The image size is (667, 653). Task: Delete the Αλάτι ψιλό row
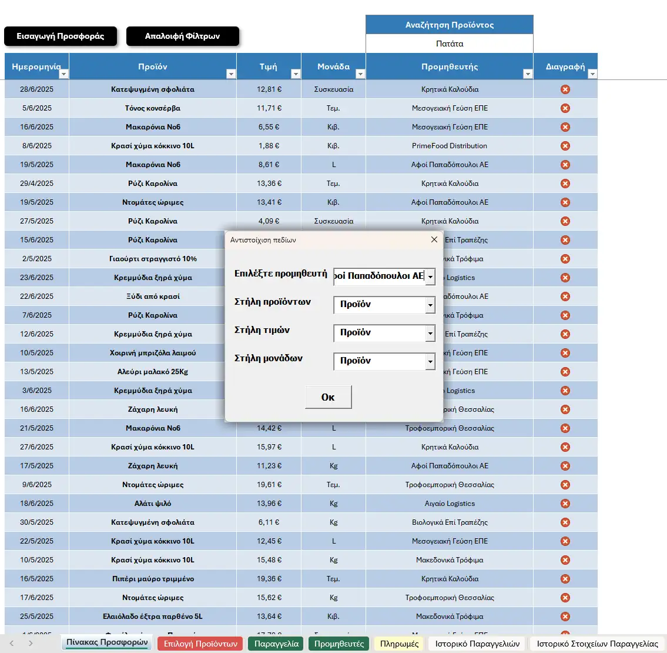(565, 504)
